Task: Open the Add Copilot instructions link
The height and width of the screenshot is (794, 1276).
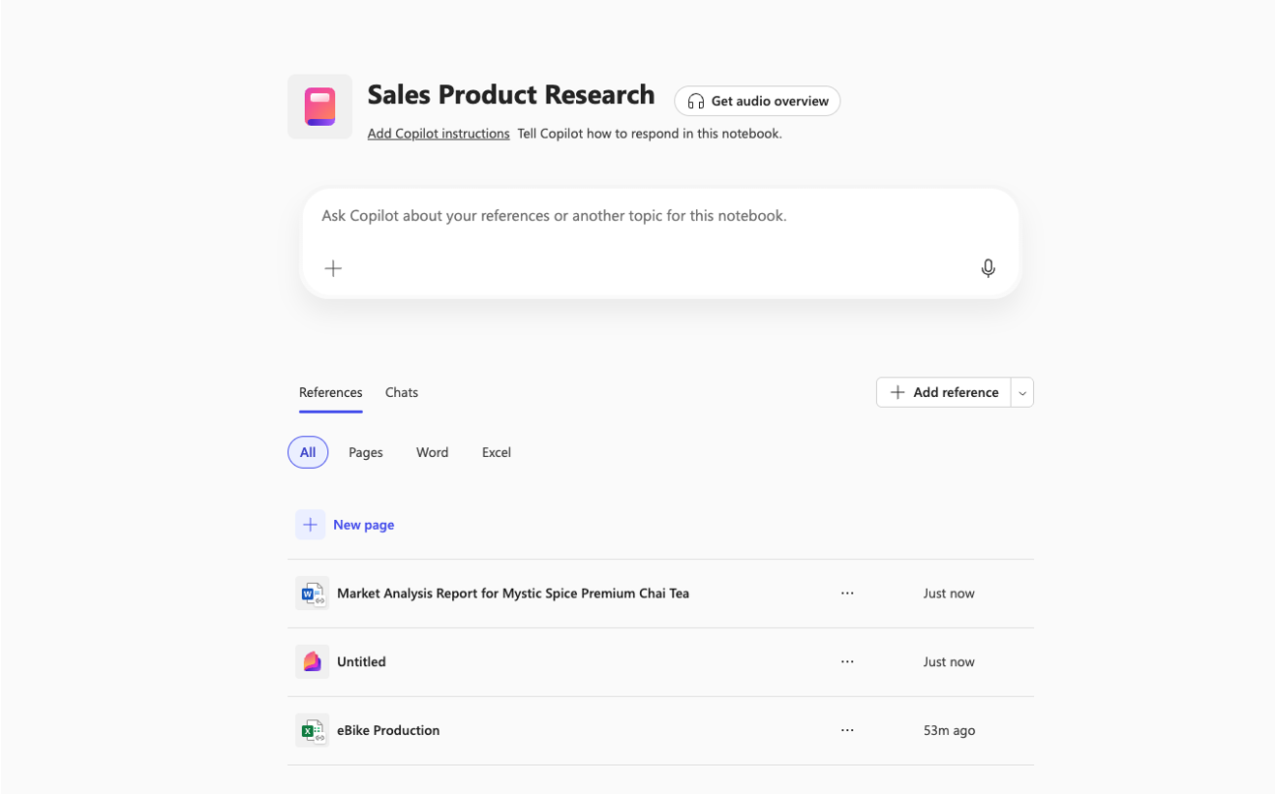Action: tap(439, 134)
